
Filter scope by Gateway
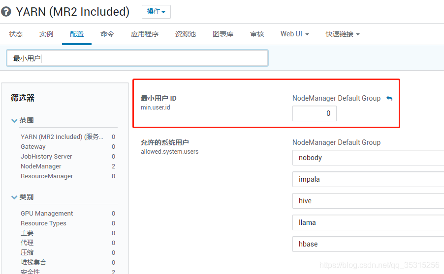tap(33, 147)
